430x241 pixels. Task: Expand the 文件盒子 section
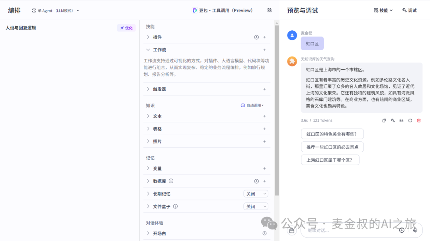148,206
